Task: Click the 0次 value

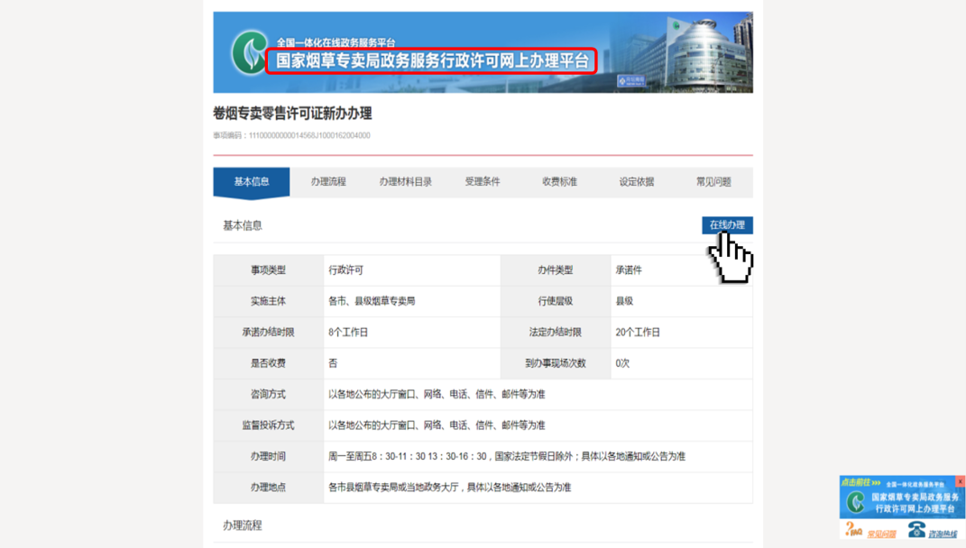Action: pos(623,363)
